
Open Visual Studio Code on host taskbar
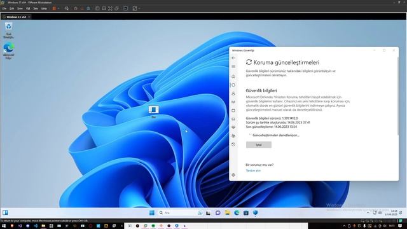[36, 226]
